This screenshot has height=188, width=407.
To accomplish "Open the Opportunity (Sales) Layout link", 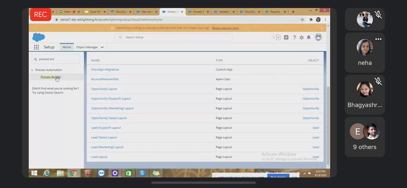I will (109, 118).
